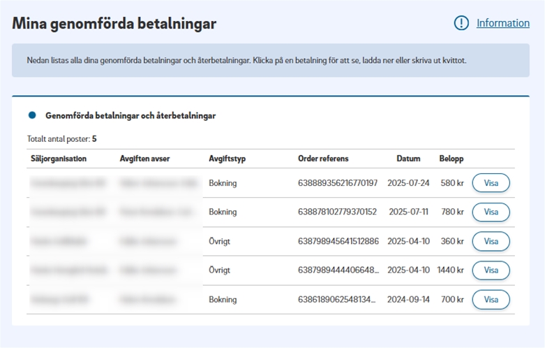The height and width of the screenshot is (348, 545).
Task: Select order reference 638798945641512886
Action: [x=338, y=241]
